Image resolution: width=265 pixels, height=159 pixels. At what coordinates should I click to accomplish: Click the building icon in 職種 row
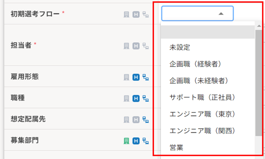[x=127, y=98]
